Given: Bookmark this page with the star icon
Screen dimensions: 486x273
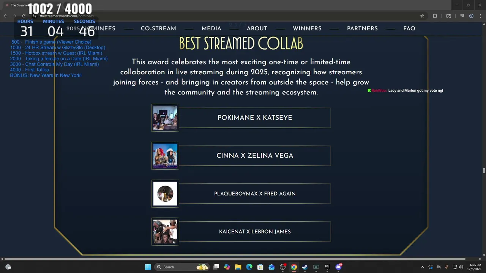Looking at the screenshot, I should pos(422,16).
